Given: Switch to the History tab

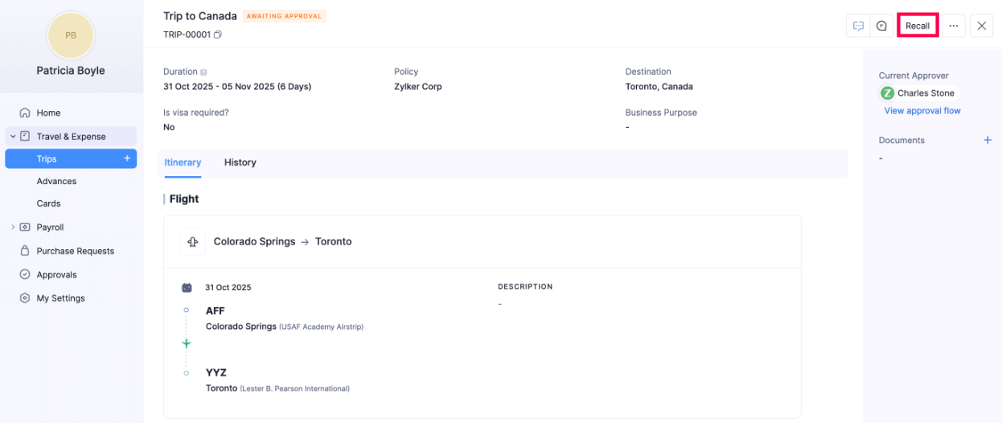Looking at the screenshot, I should click(240, 162).
